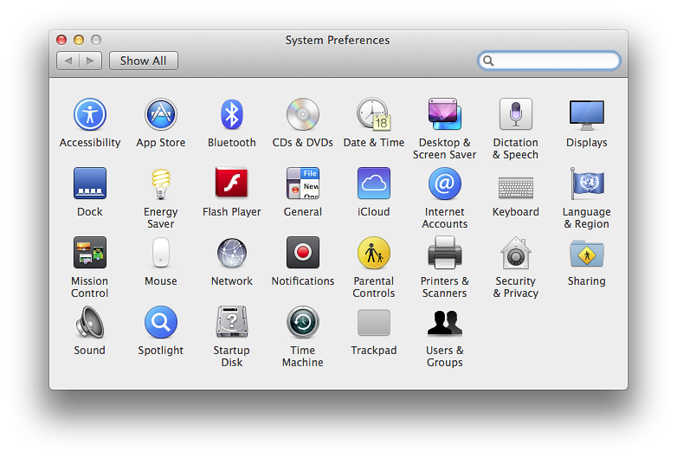Open Mission Control preferences

[90, 253]
